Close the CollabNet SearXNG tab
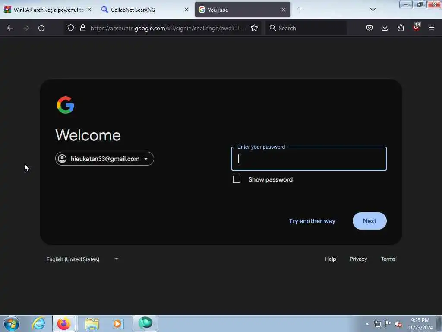 (x=186, y=10)
